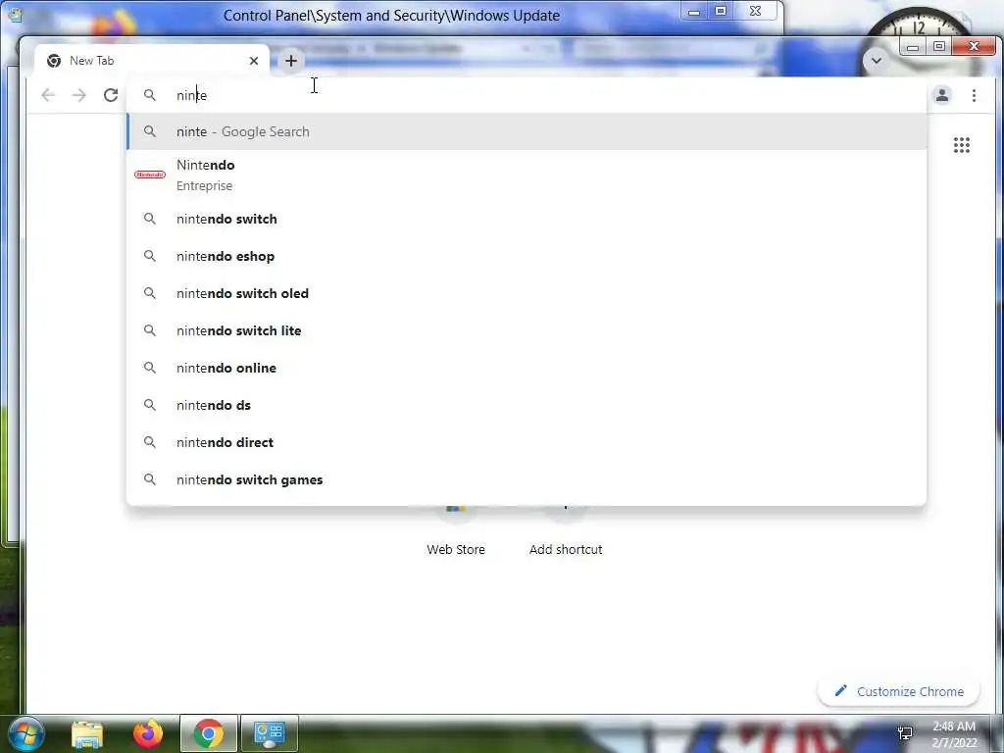The image size is (1004, 753).
Task: Minimize the Windows Update window
Action: click(694, 11)
